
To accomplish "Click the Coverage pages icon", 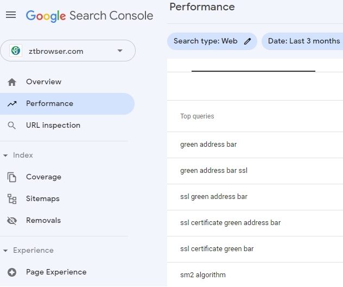I will coord(12,177).
